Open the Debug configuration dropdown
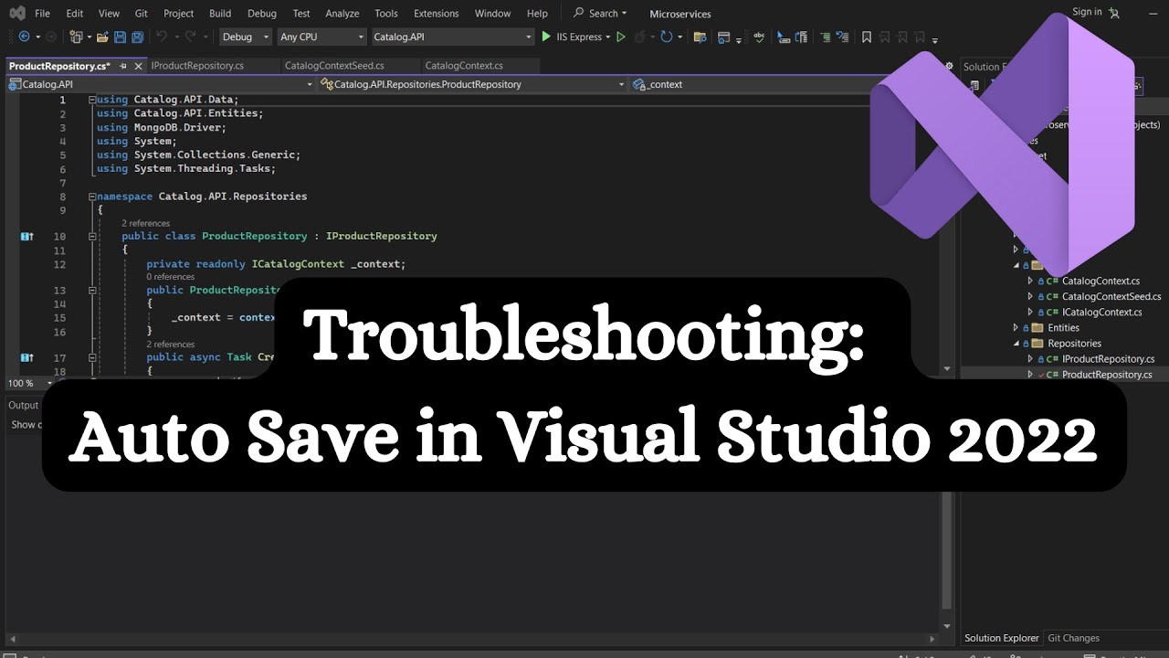Screen dimensions: 1169x658 [246, 37]
